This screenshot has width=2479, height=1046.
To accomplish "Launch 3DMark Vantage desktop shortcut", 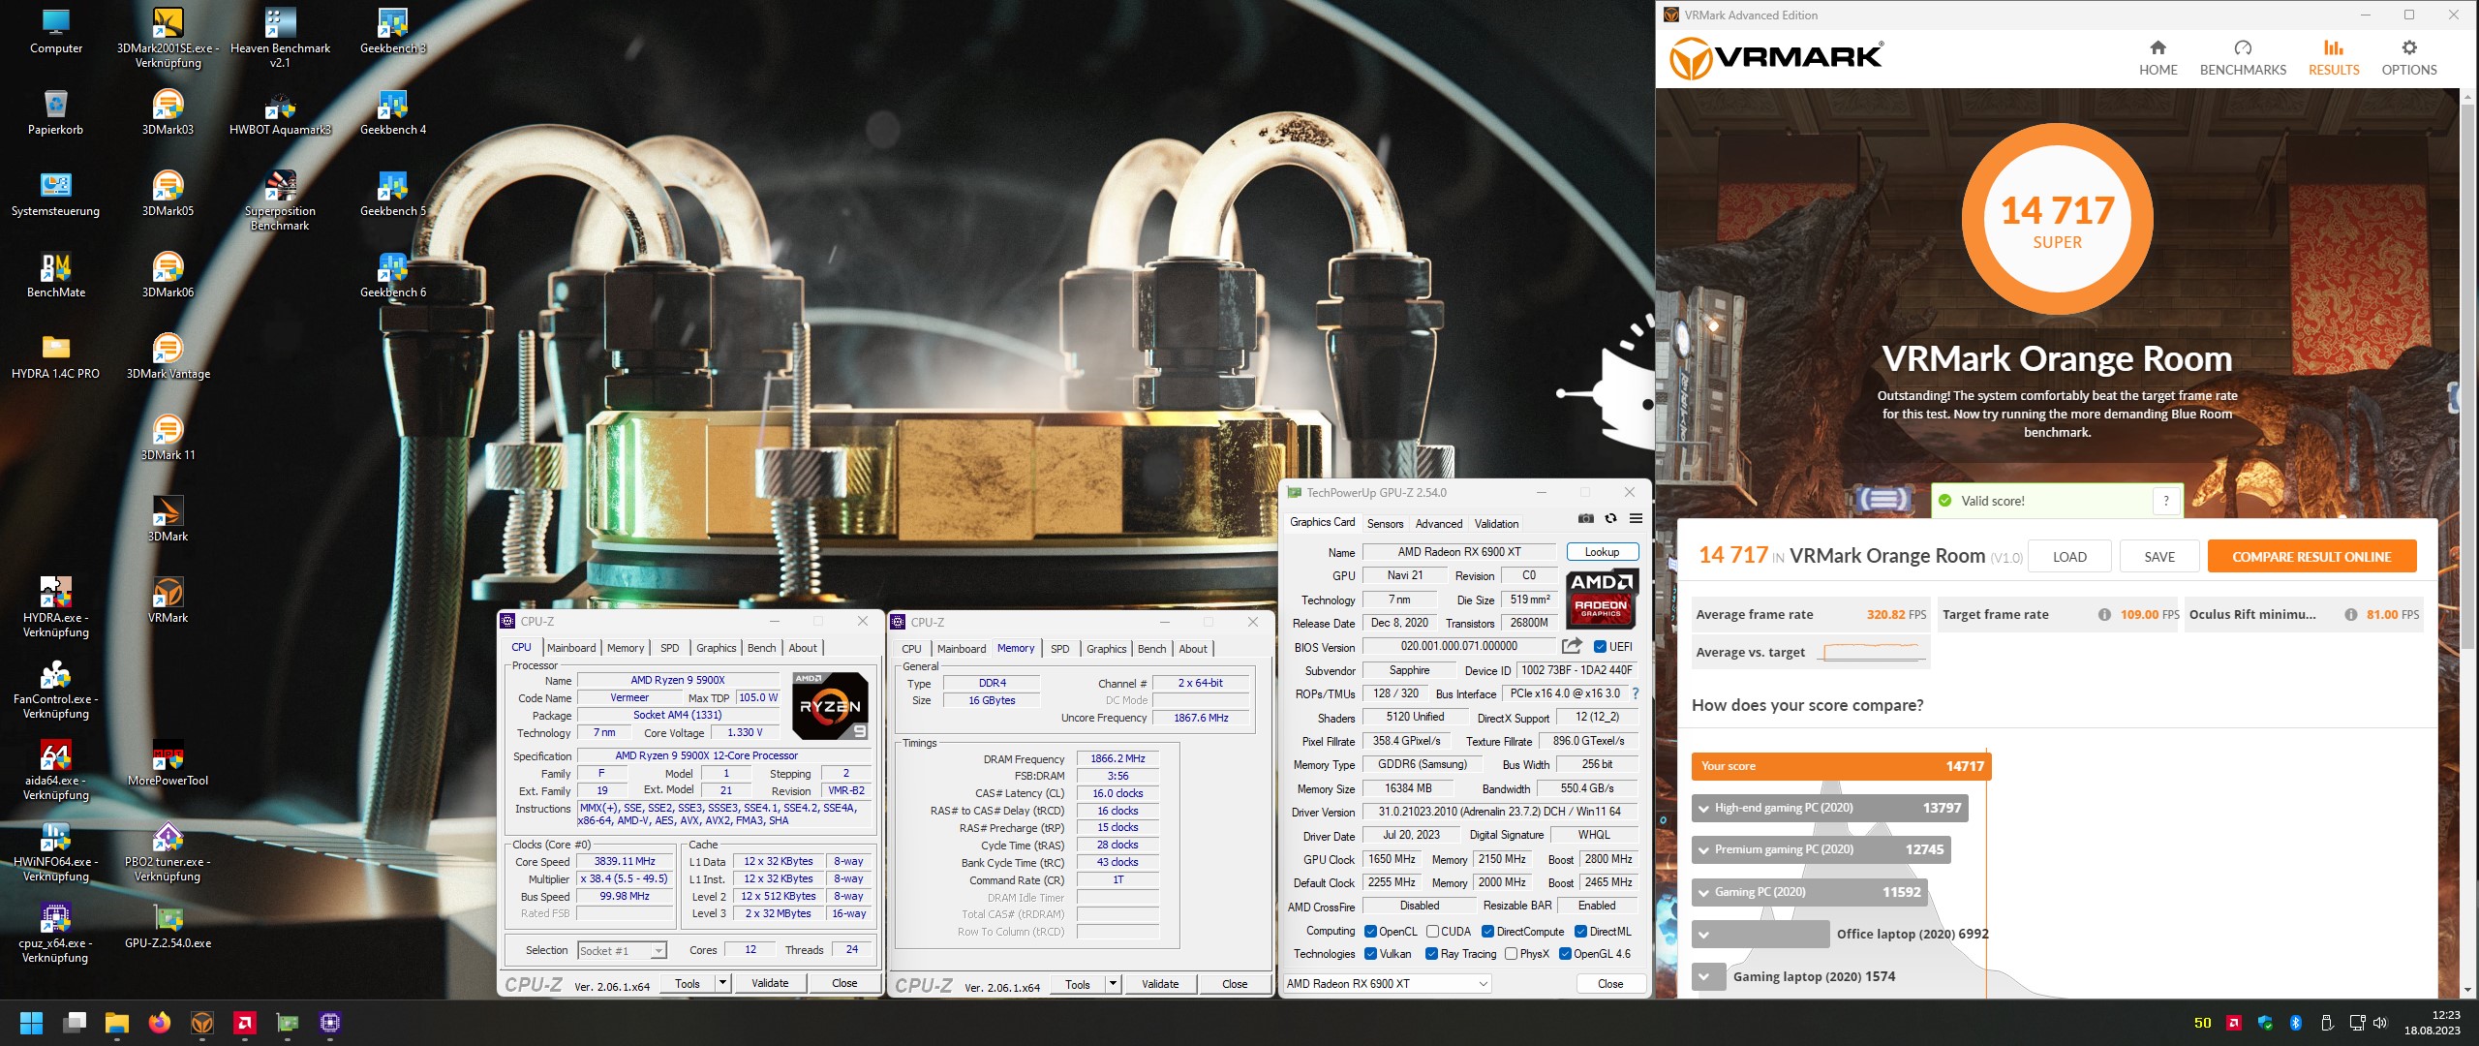I will (x=168, y=356).
